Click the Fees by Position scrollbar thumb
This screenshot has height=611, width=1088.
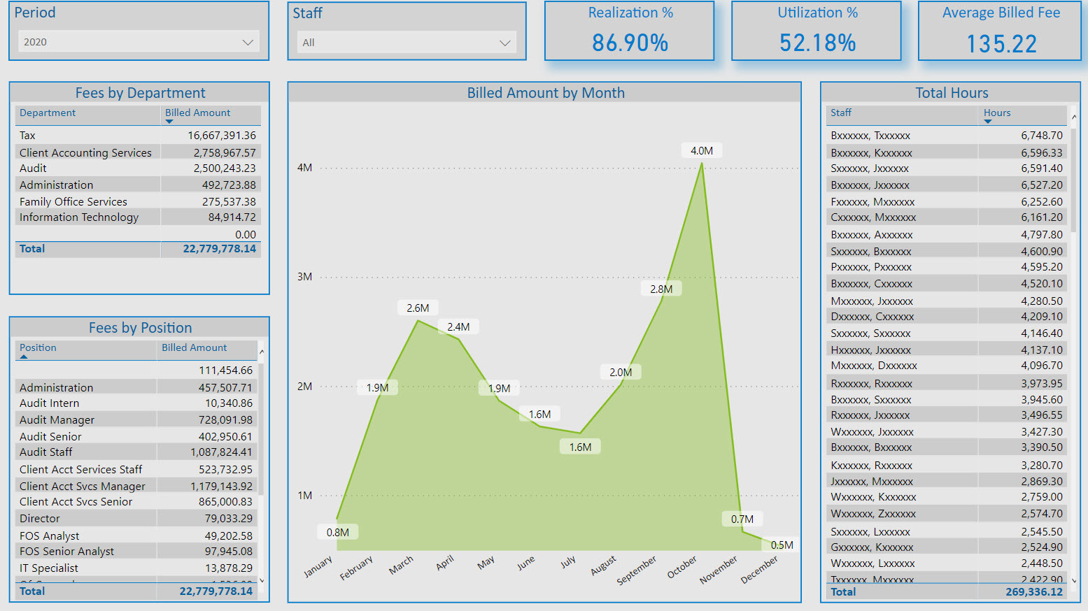coord(262,426)
